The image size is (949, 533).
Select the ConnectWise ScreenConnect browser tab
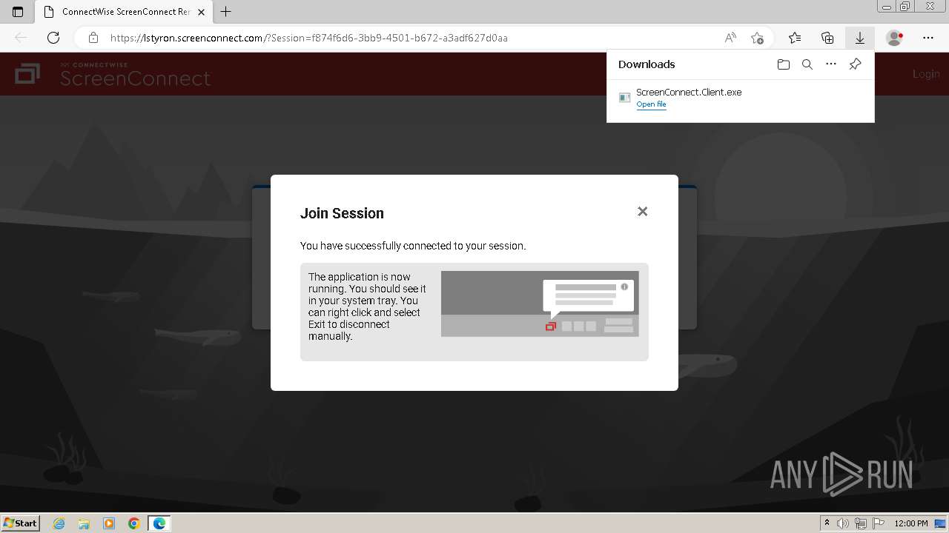(124, 12)
